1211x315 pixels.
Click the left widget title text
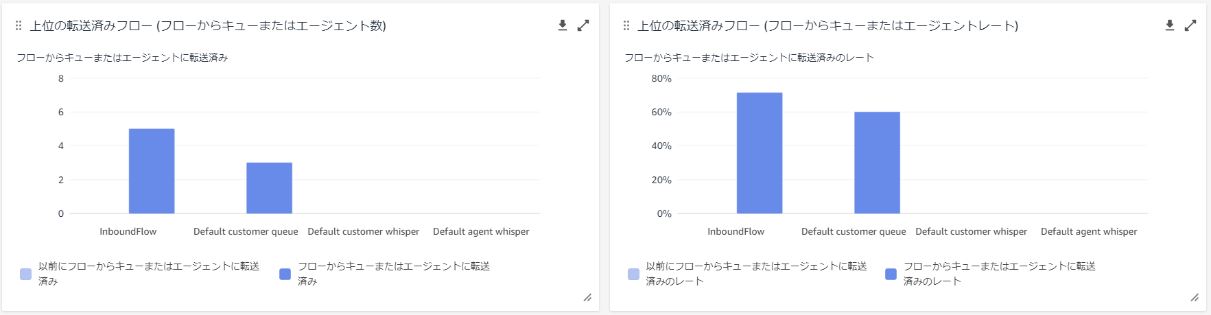[208, 25]
